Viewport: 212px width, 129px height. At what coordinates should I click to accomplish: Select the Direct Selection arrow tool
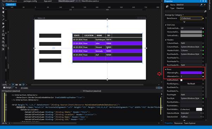coord(3,8)
